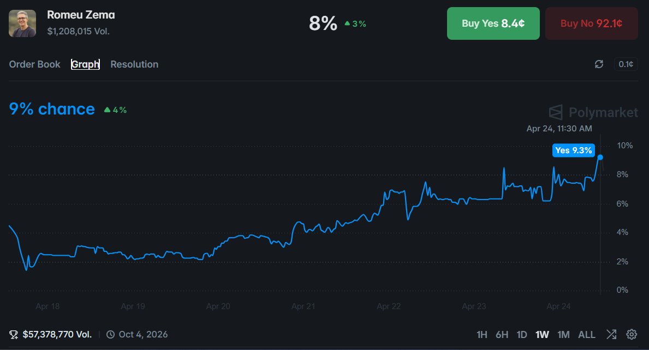Viewport: 649px width, 350px height.
Task: Click the Oct 4, 2026 end date
Action: (x=143, y=334)
